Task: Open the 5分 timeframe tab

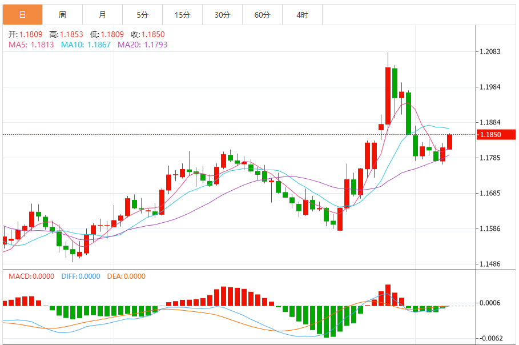Action: click(143, 15)
